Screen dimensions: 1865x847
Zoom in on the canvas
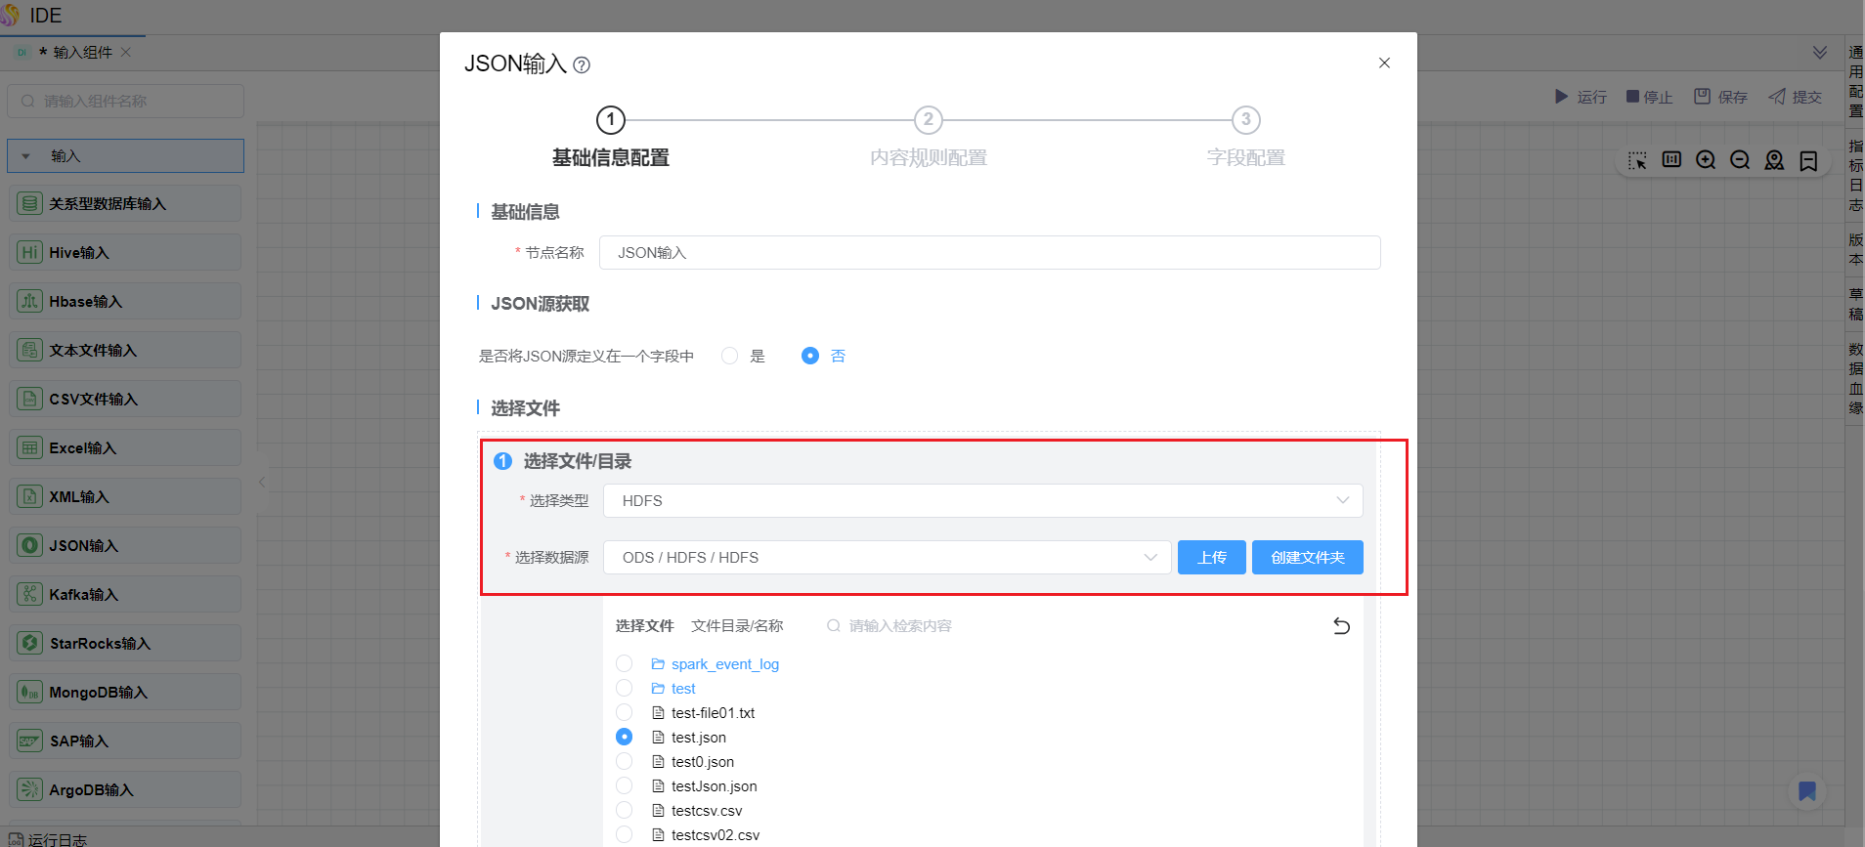click(1706, 160)
